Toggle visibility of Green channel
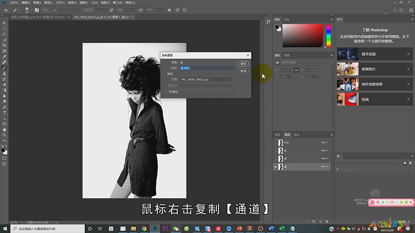The width and height of the screenshot is (415, 233). click(x=275, y=158)
